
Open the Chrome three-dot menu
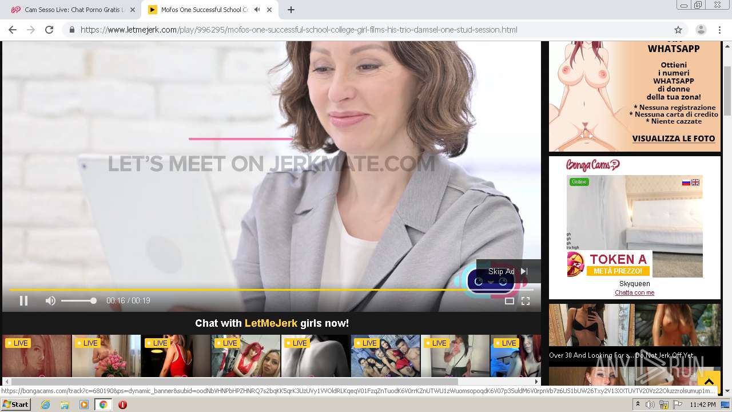point(719,30)
